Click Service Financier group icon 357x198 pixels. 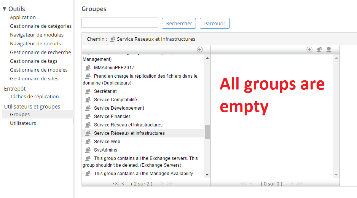point(88,117)
